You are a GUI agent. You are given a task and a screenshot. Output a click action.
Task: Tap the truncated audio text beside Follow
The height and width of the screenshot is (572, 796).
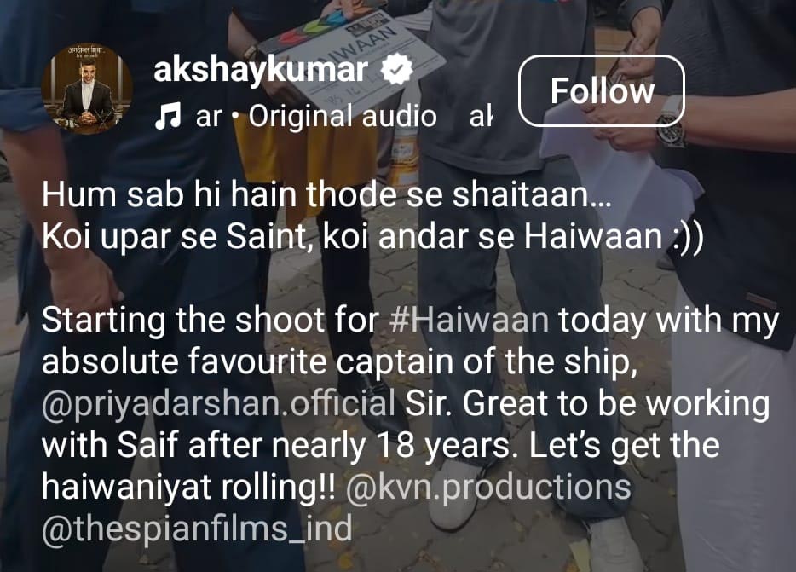[x=481, y=116]
